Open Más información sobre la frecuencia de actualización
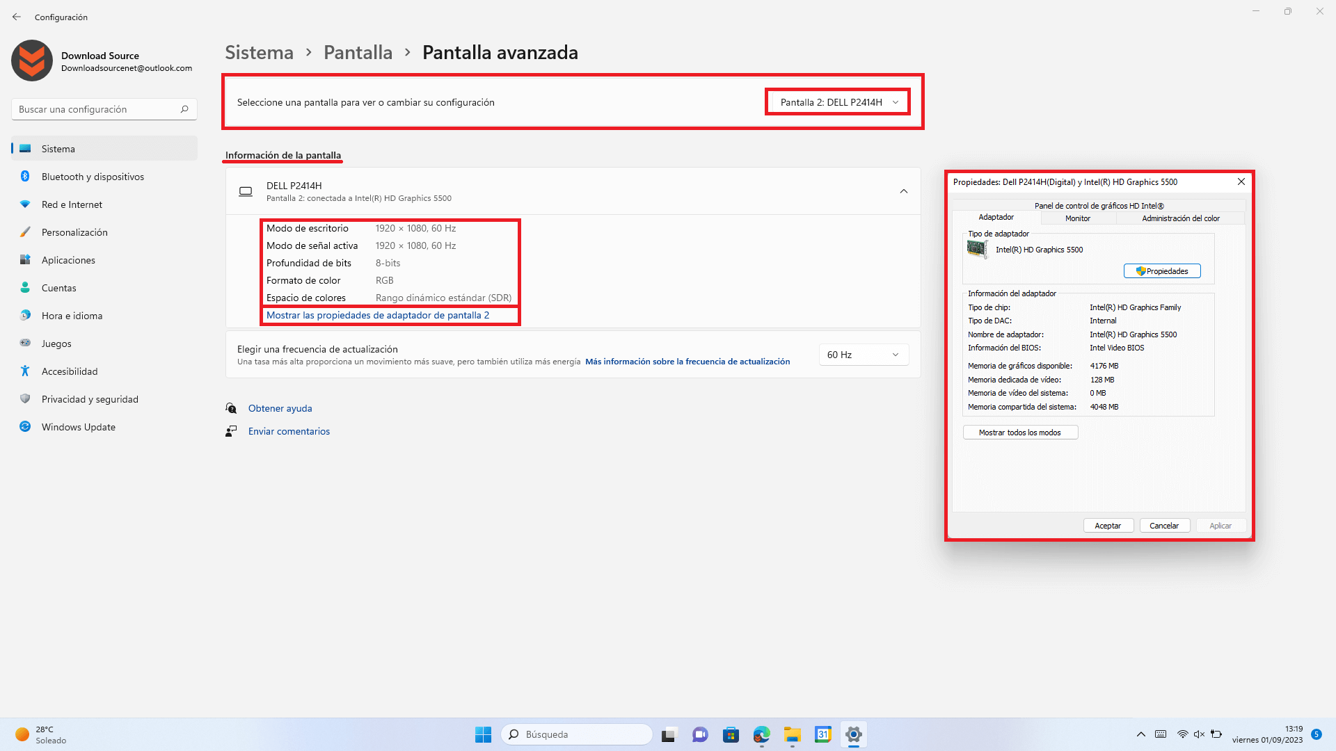The width and height of the screenshot is (1336, 751). pyautogui.click(x=687, y=362)
